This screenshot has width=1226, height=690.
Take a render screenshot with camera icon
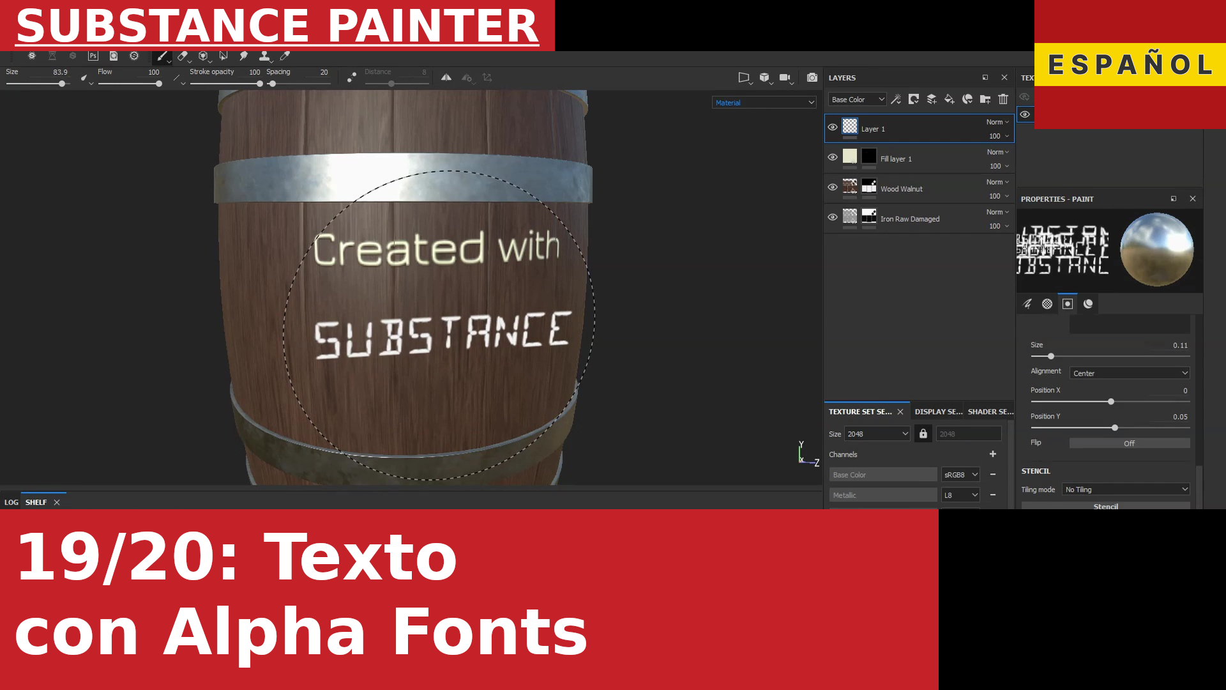click(812, 77)
